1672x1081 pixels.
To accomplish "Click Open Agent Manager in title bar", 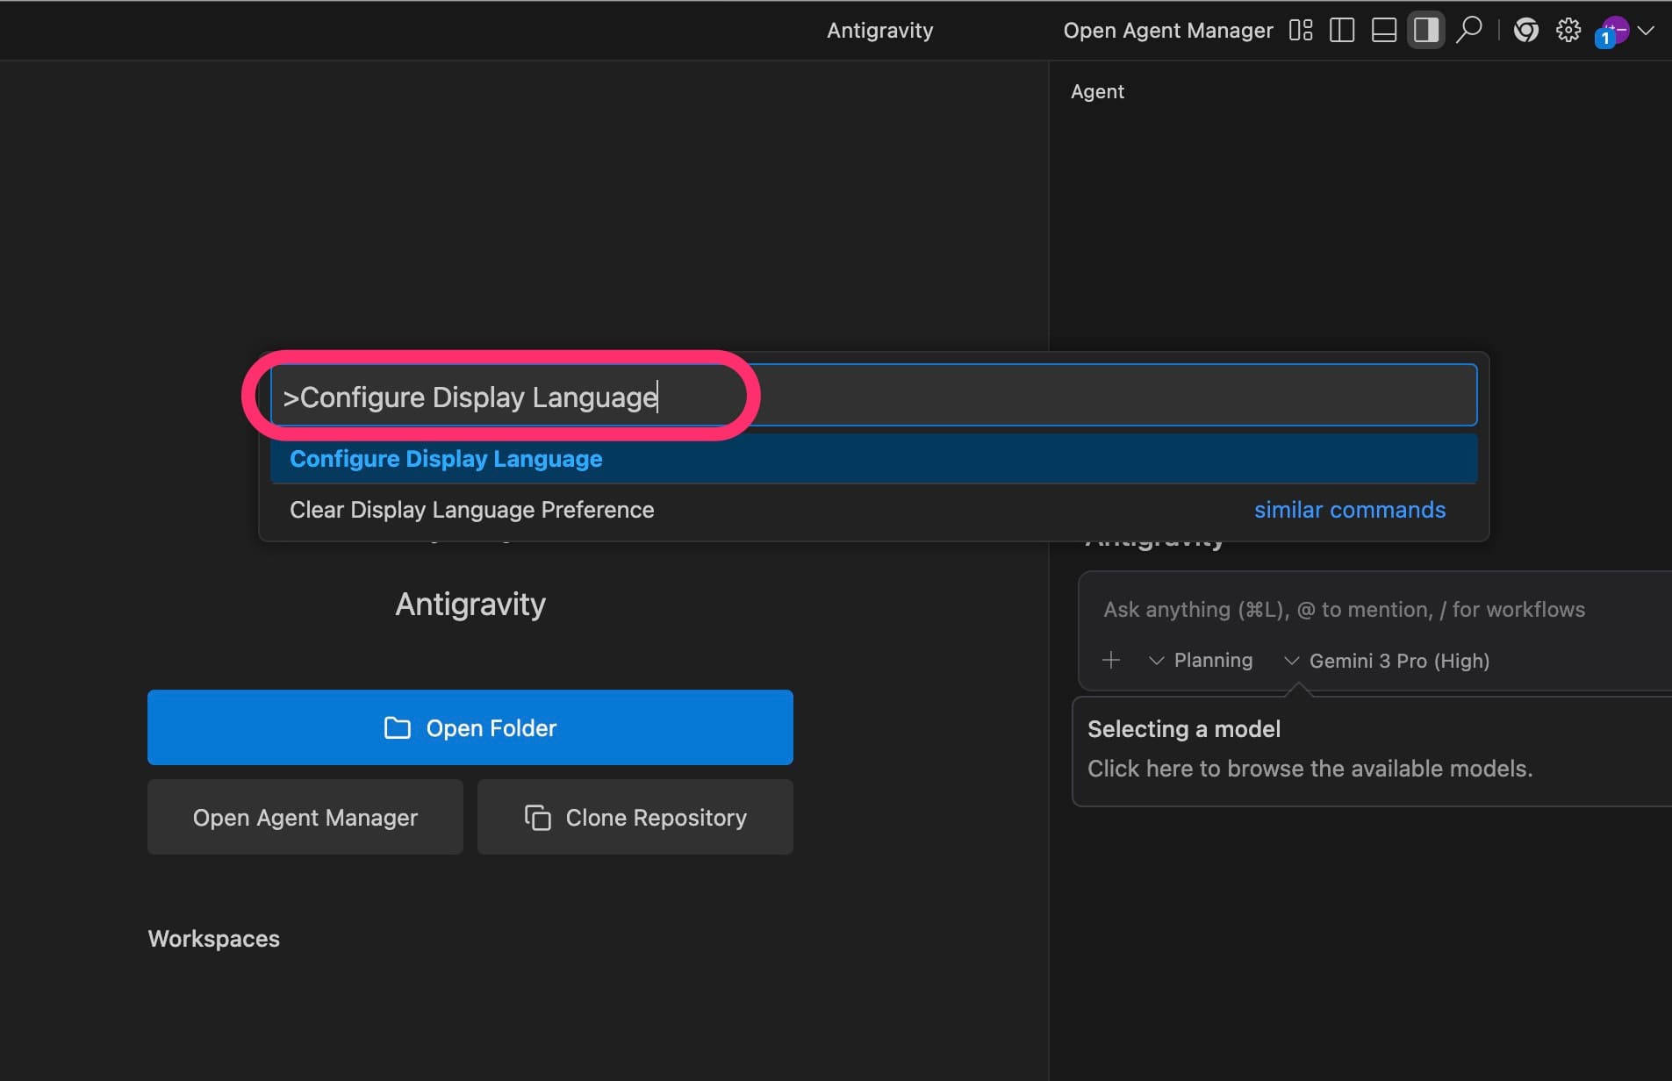I will coord(1167,31).
